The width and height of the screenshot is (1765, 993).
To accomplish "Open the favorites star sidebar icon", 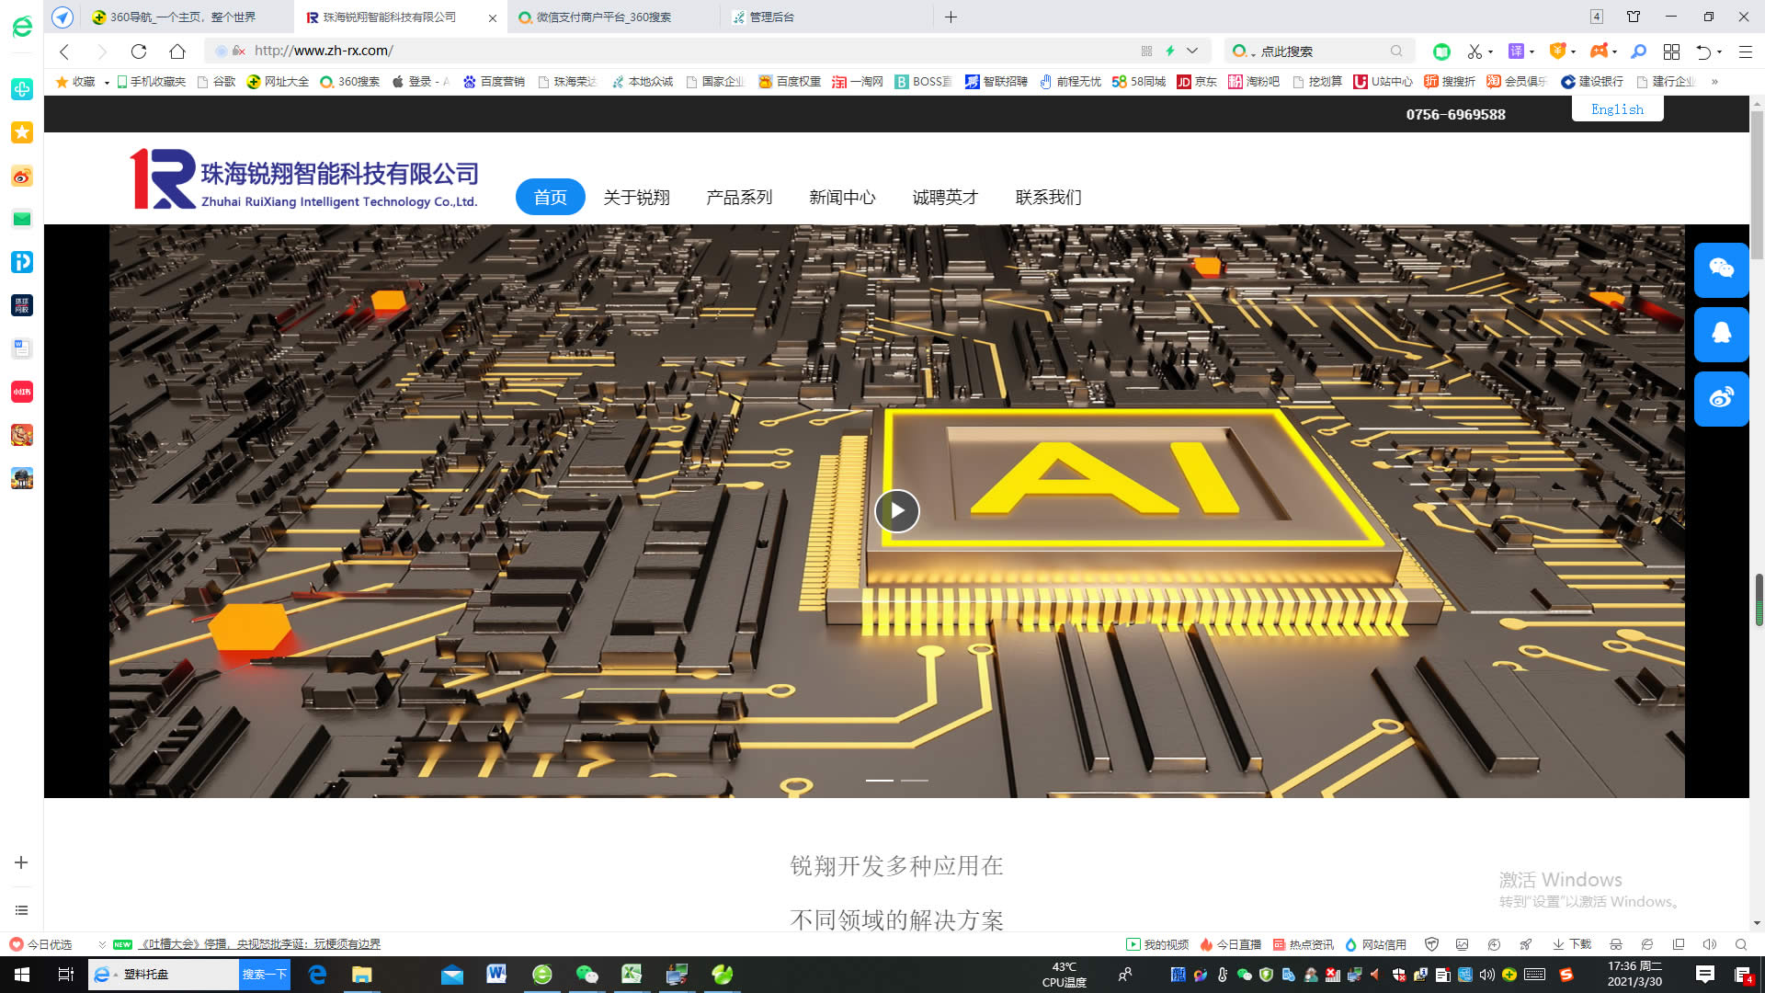I will (22, 132).
